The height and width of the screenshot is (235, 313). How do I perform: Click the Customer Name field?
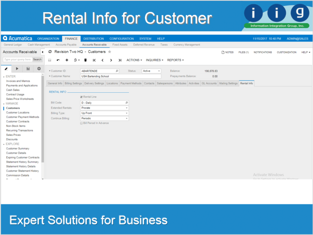pos(121,76)
